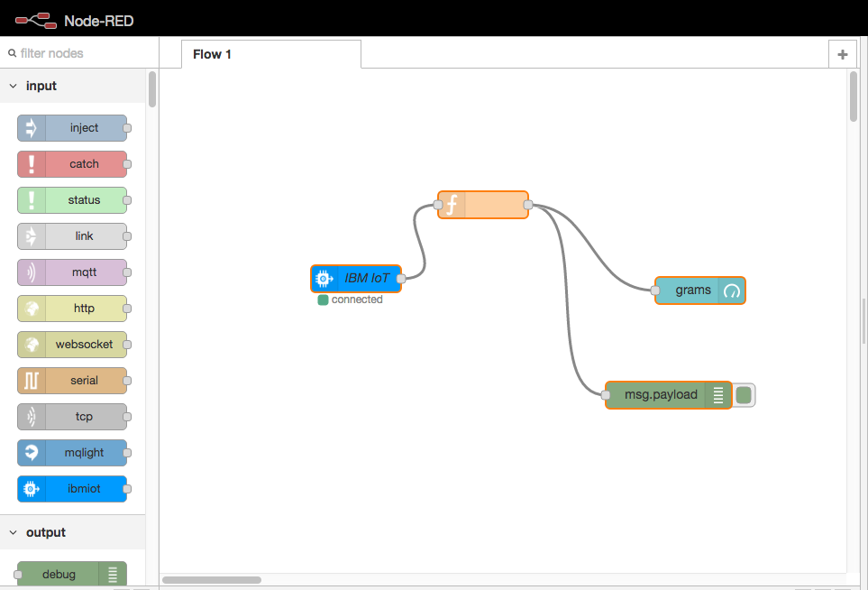Viewport: 868px width, 590px height.
Task: Click the input port of the grams node
Action: 655,290
